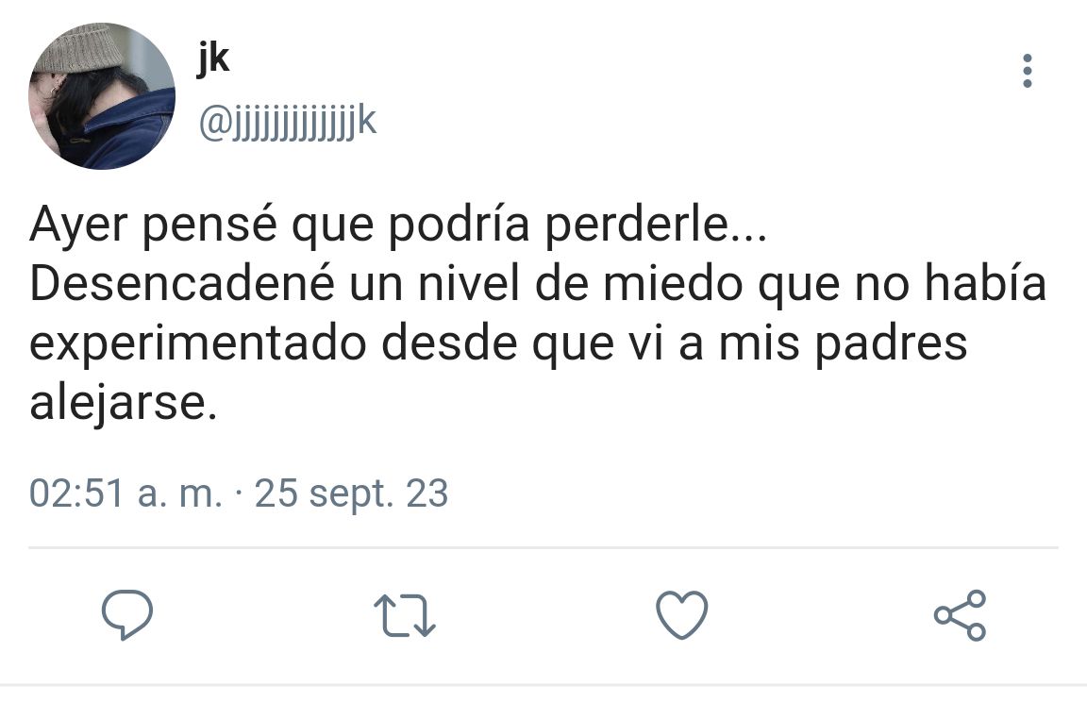Image resolution: width=1087 pixels, height=702 pixels.
Task: Click the word 'Desencadené' in the tweet
Action: tap(183, 284)
